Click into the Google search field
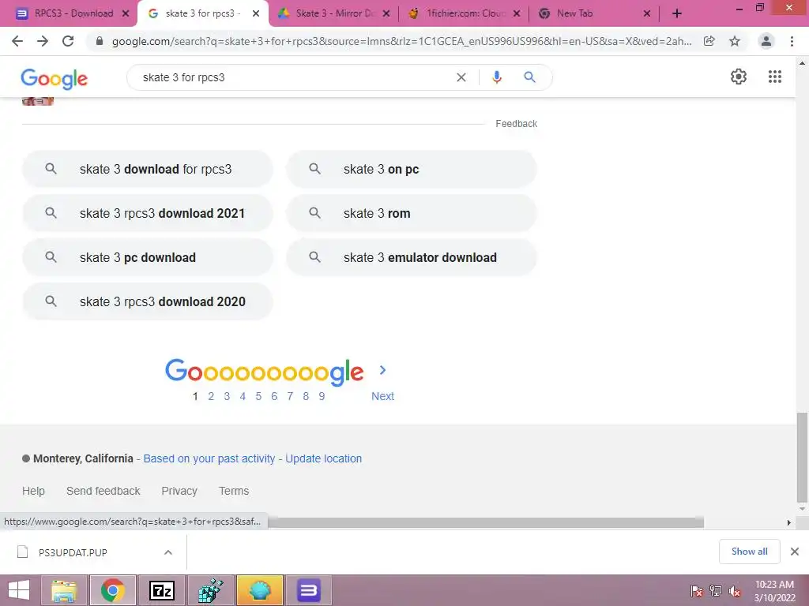Screen dimensions: 809x606 pyautogui.click(x=294, y=77)
